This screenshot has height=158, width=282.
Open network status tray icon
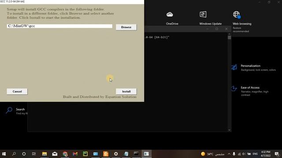239,154
